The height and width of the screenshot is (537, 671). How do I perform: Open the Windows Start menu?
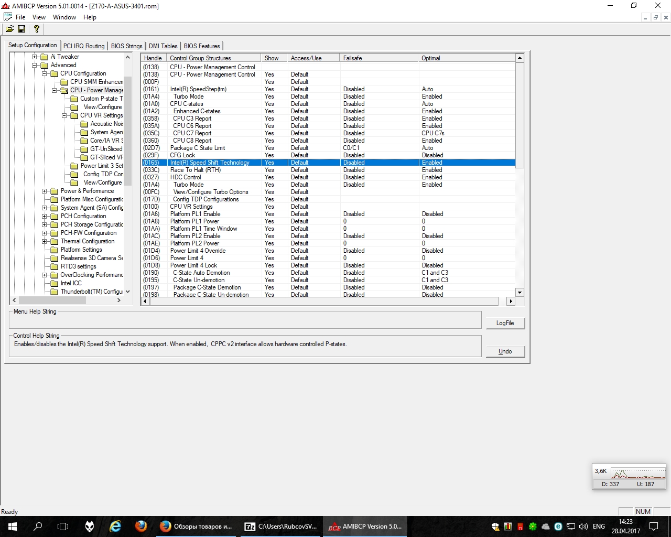(x=13, y=527)
